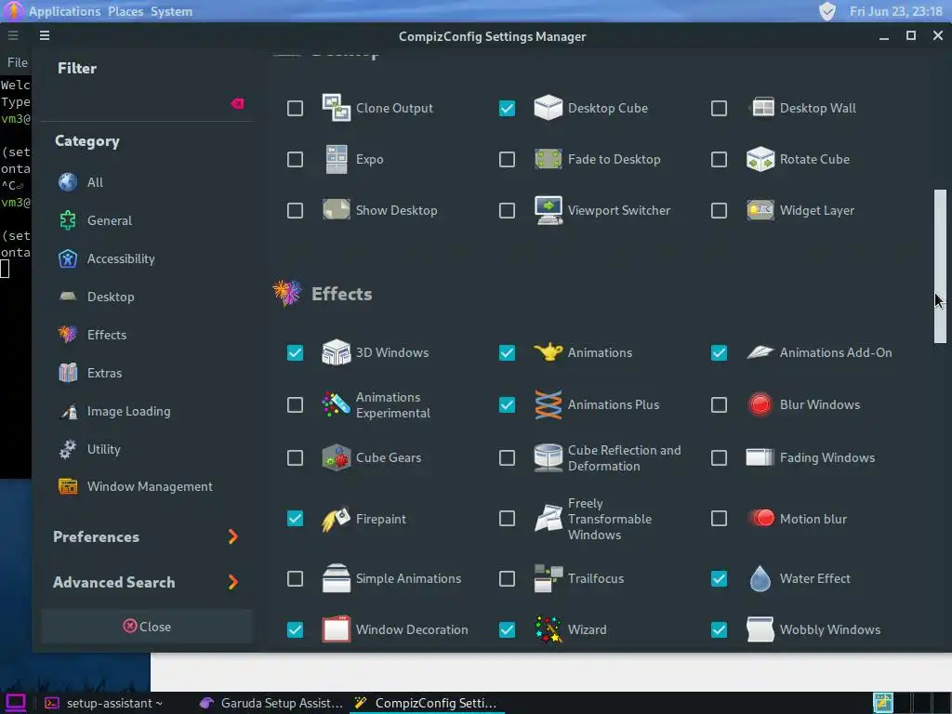Open the Wobbly Windows plugin icon
Image resolution: width=952 pixels, height=714 pixels.
click(760, 629)
